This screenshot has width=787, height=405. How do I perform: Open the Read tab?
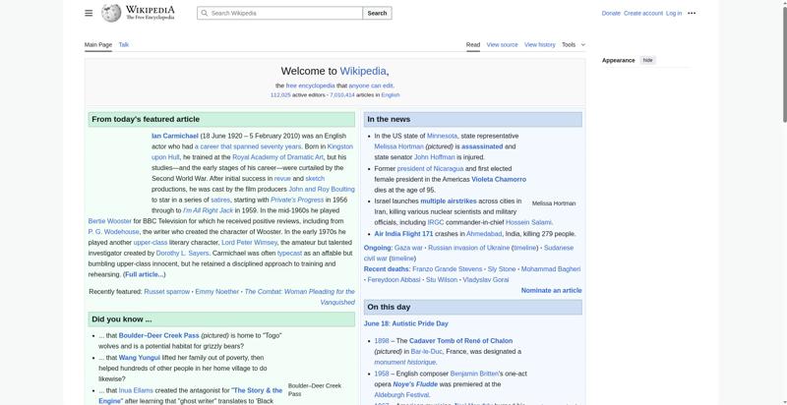[473, 44]
